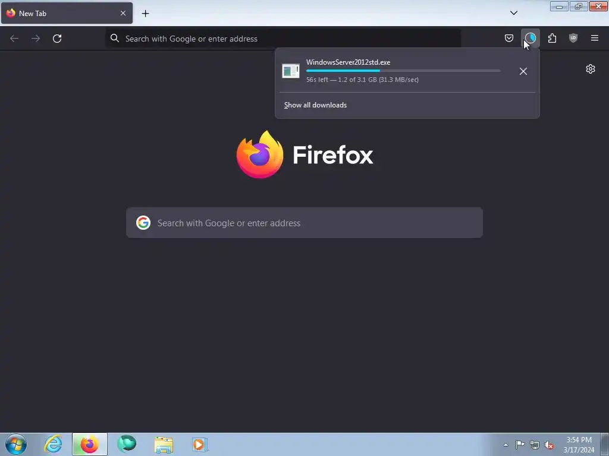The width and height of the screenshot is (609, 456).
Task: Reload the current page
Action: [57, 39]
